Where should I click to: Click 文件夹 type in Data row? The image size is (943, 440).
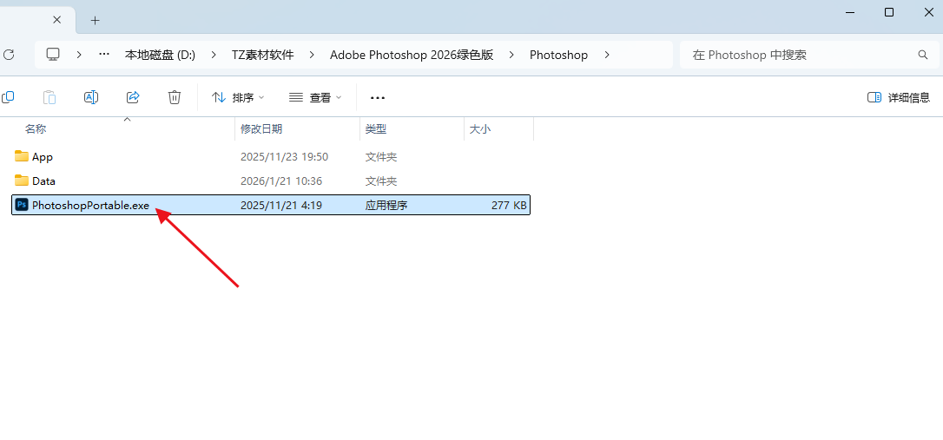[x=381, y=181]
